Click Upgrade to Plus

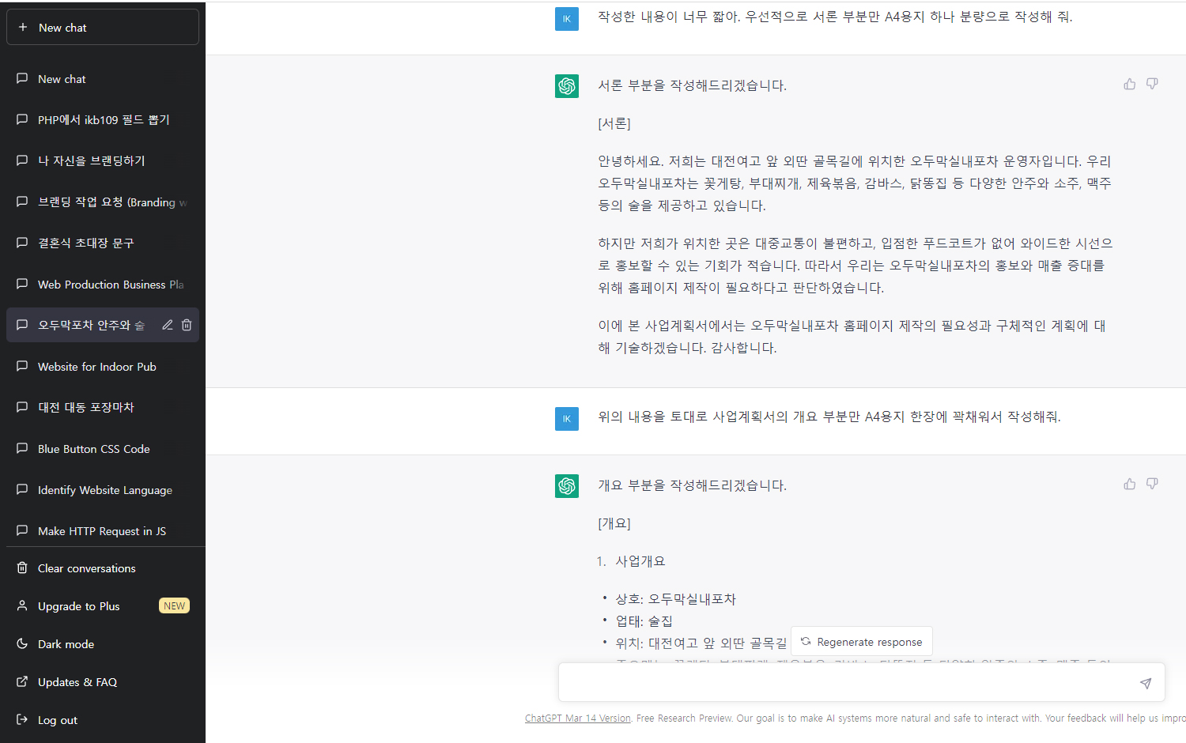(78, 606)
